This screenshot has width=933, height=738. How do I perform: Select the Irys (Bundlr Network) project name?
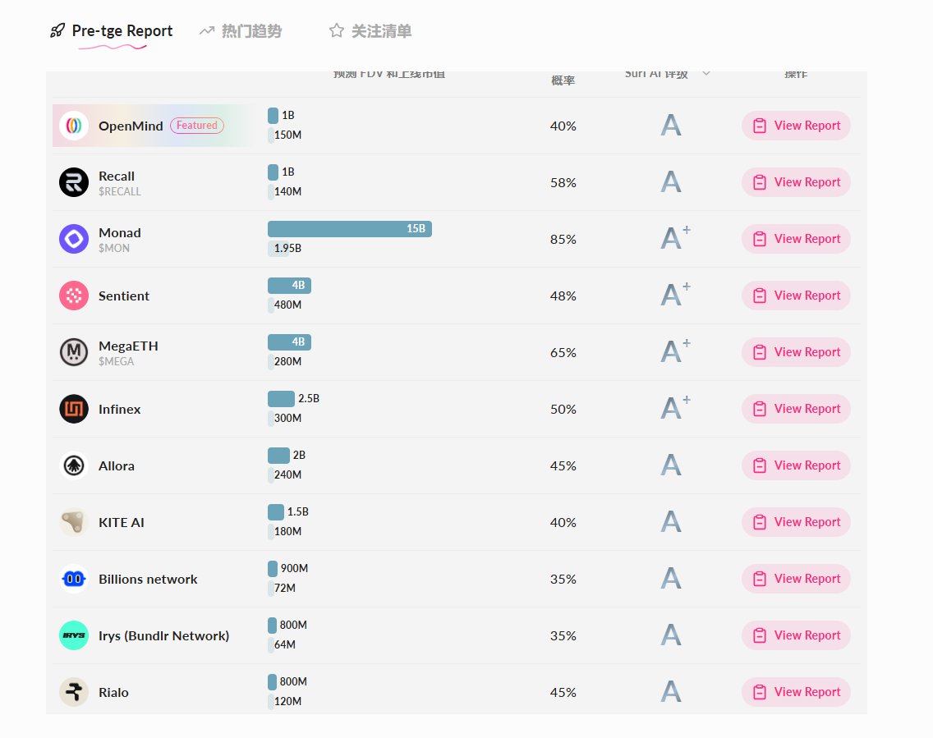coord(163,635)
